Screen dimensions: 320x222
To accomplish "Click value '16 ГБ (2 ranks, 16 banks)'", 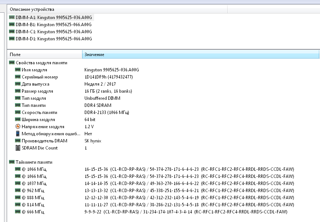I will click(x=108, y=91).
